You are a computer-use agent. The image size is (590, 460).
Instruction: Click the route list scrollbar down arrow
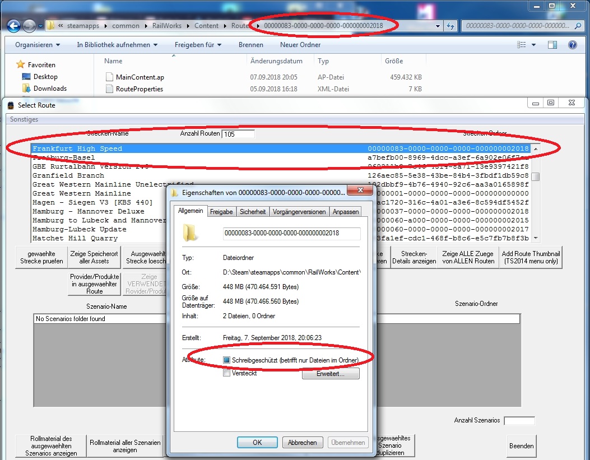tap(536, 239)
